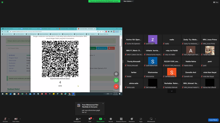Unmute the microphone in Zoom toolbar

click(5, 120)
